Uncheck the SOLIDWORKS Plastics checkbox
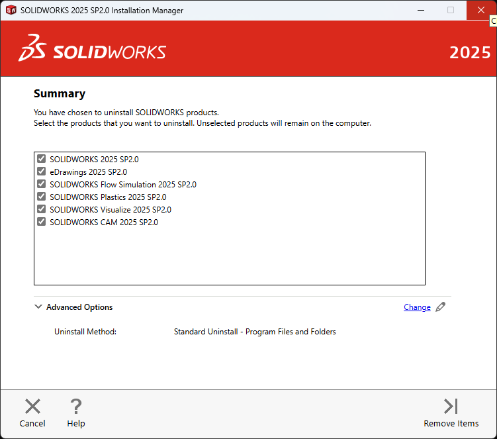This screenshot has width=497, height=439. pos(42,197)
